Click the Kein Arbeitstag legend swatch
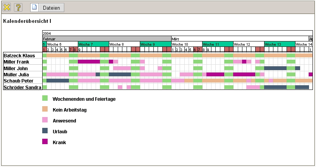This screenshot has width=316, height=167. (x=45, y=110)
